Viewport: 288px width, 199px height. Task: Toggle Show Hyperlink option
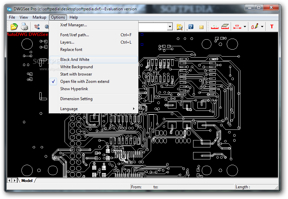click(x=94, y=89)
